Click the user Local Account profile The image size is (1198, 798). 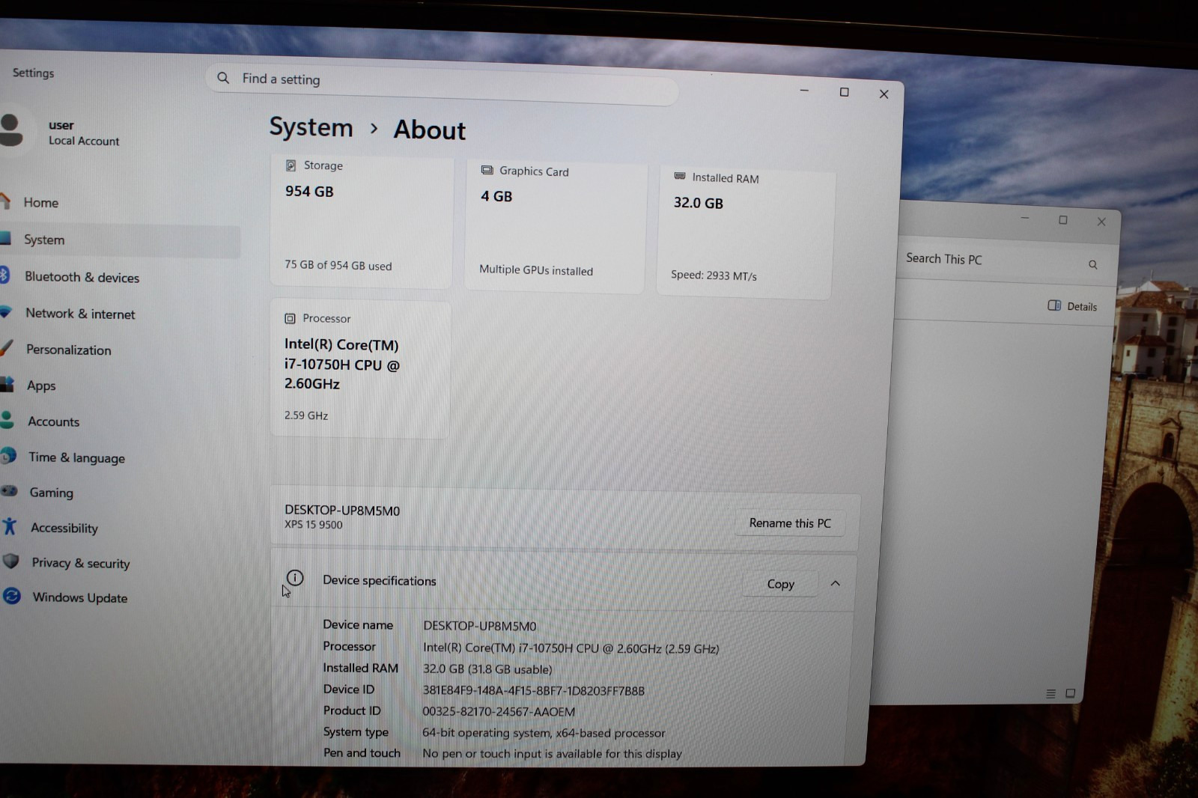coord(84,133)
